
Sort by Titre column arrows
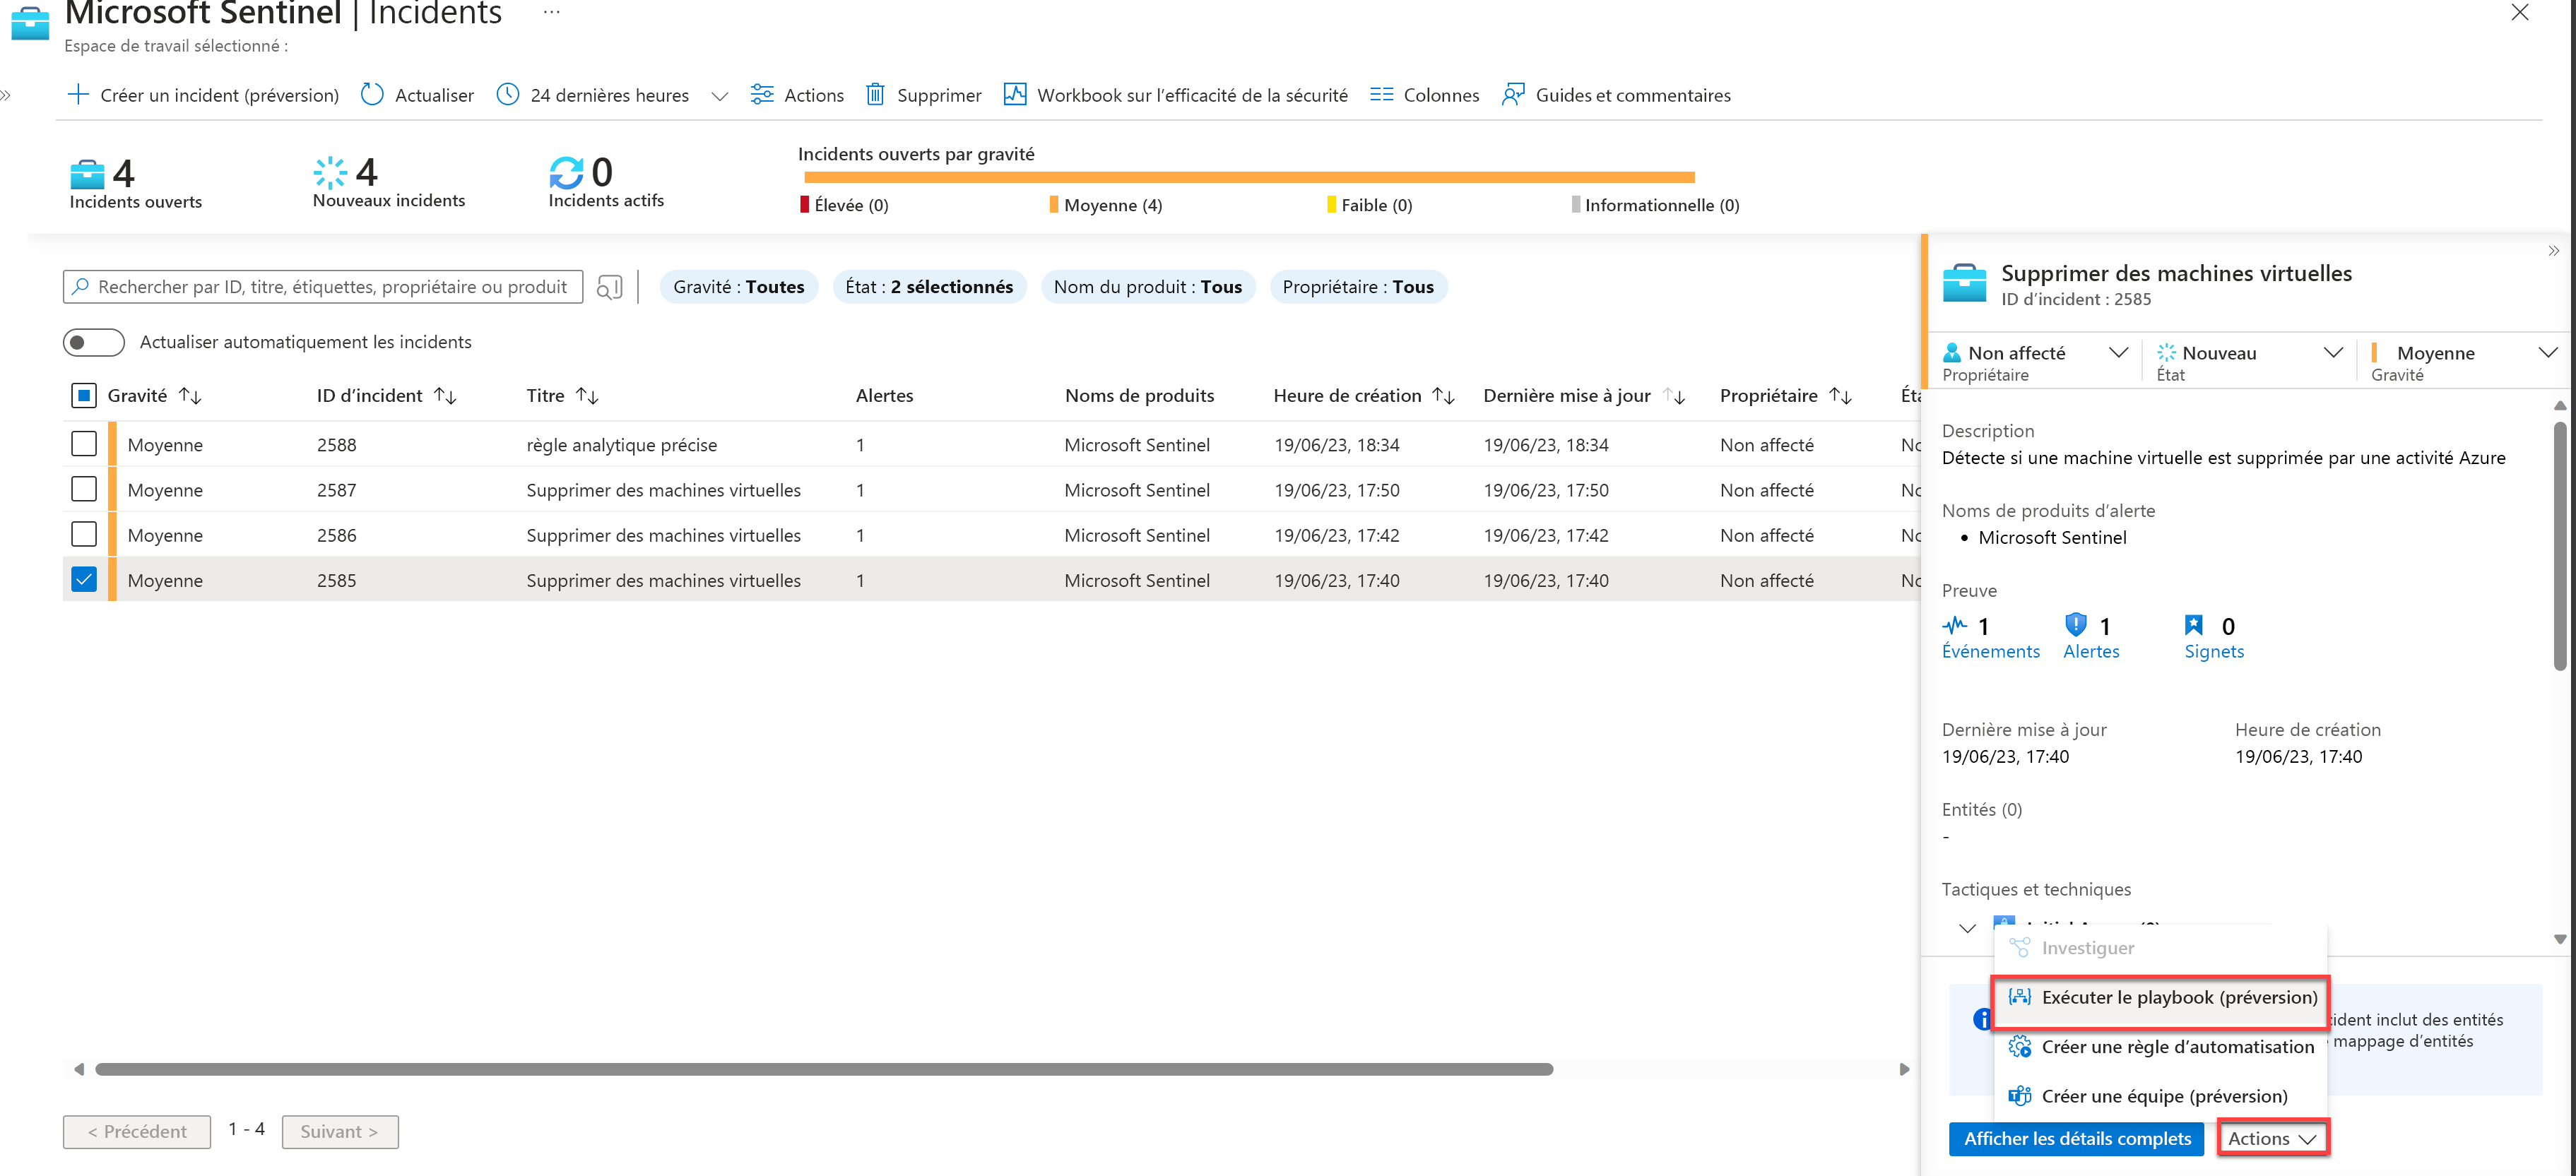(588, 396)
